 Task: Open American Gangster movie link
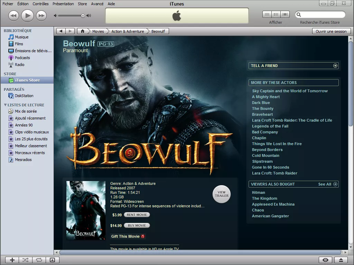(x=270, y=216)
